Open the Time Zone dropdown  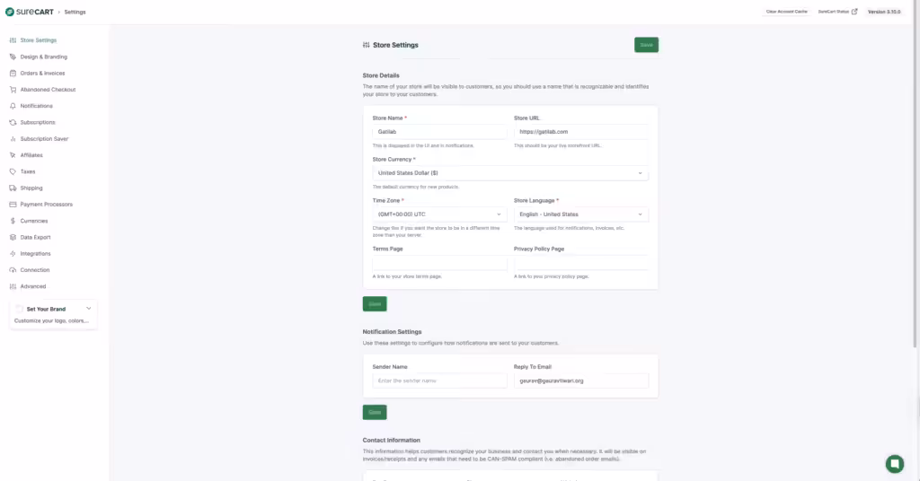point(439,214)
